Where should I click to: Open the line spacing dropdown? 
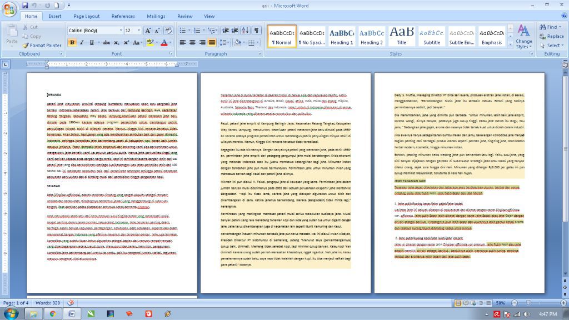pyautogui.click(x=224, y=42)
